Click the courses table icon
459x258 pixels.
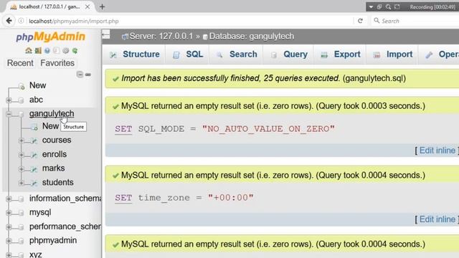(34, 140)
